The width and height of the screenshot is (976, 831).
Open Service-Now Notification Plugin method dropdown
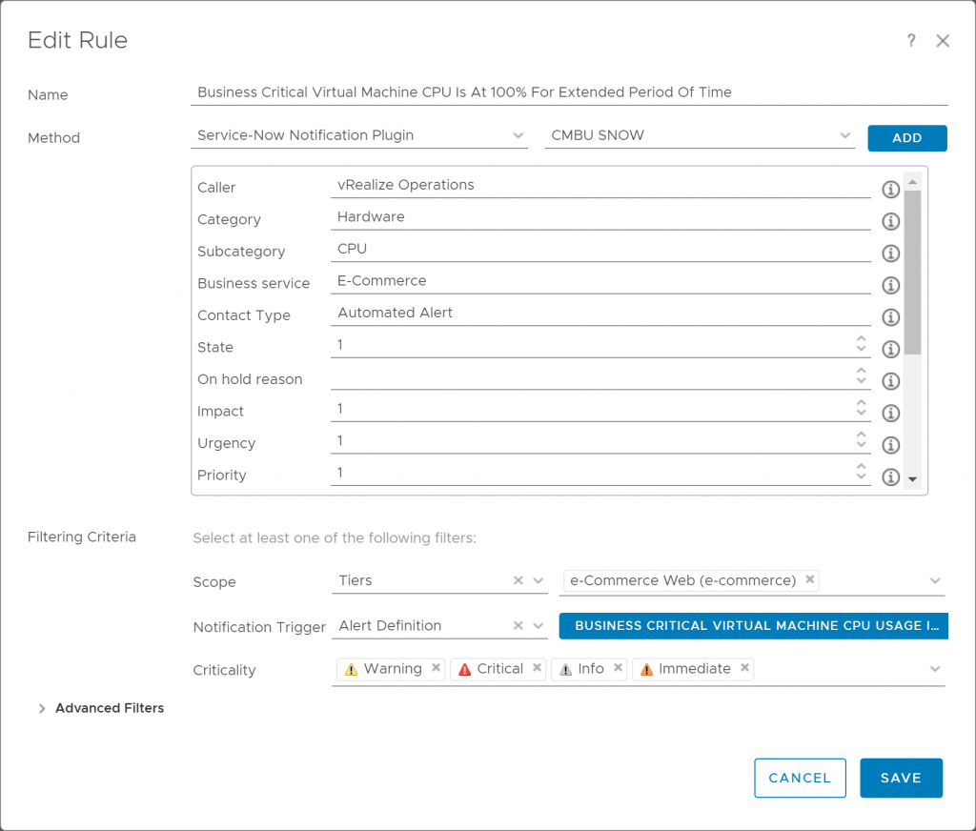coord(518,135)
